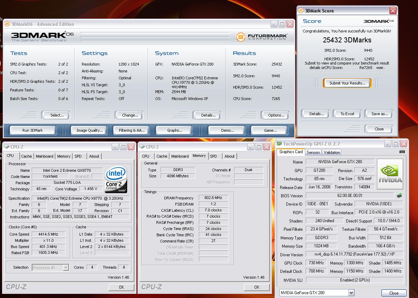Minimize the GPU-Z window
Image resolution: width=418 pixels, height=298 pixels.
click(388, 144)
